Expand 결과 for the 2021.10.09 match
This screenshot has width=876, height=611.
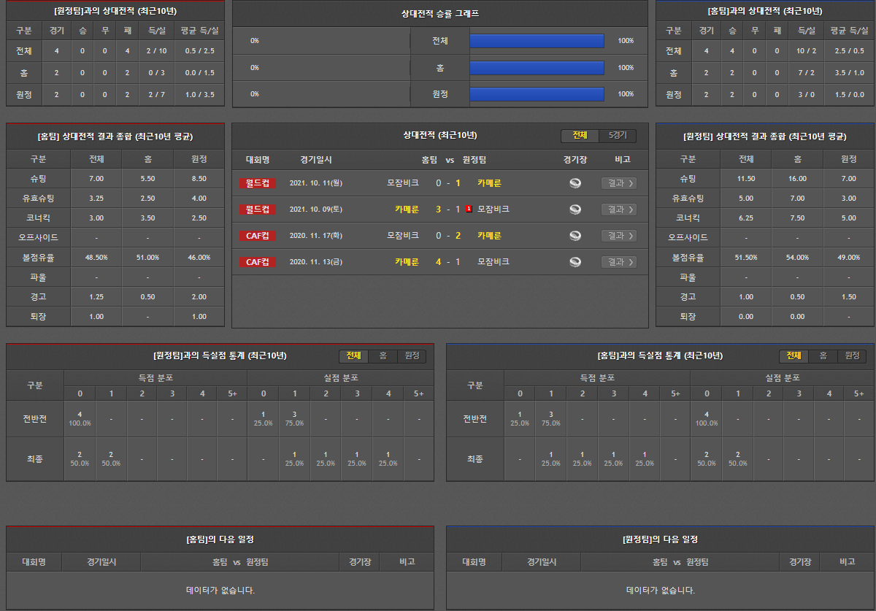[x=618, y=210]
